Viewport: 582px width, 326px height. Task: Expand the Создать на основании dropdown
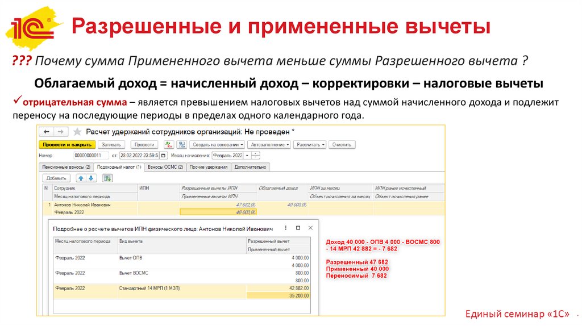(x=218, y=145)
